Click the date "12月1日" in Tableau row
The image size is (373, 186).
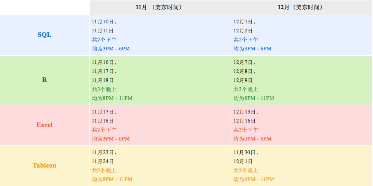243,161
